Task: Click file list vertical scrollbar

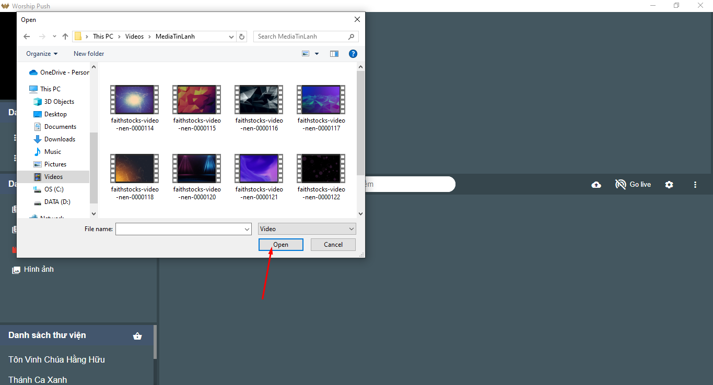Action: coord(360,123)
